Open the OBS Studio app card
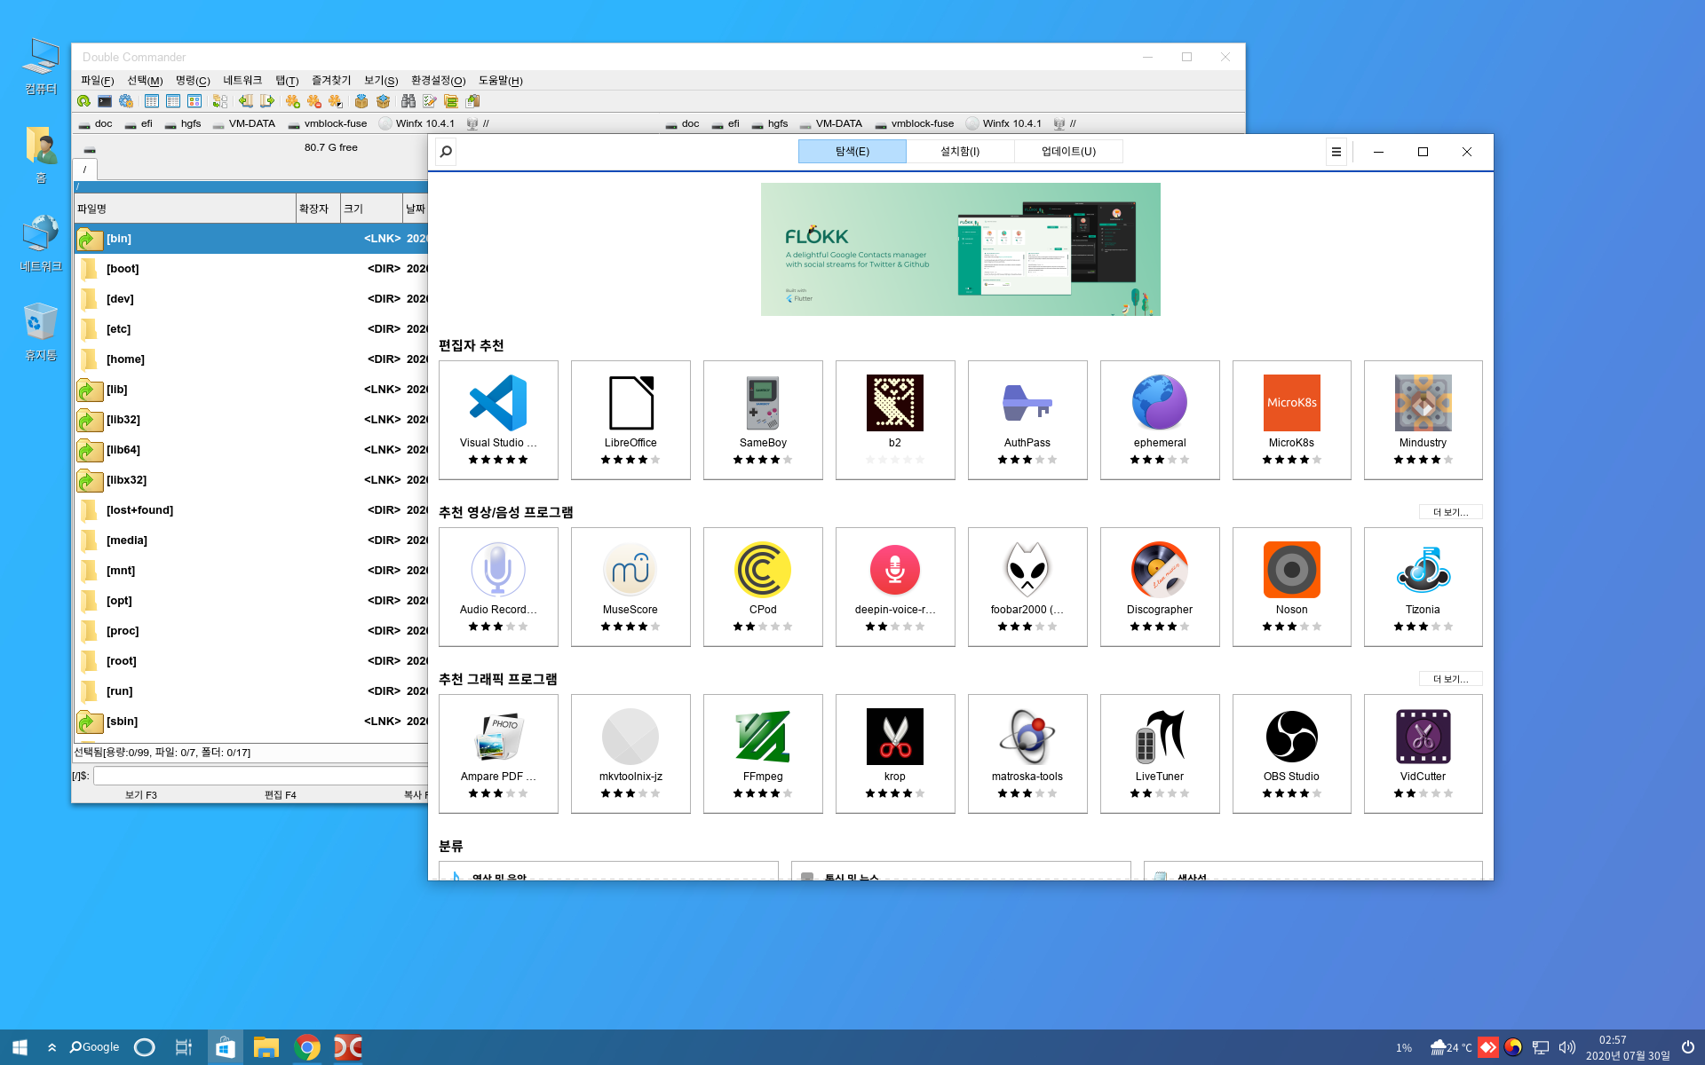Screen dimensions: 1705x1065 [x=1292, y=753]
